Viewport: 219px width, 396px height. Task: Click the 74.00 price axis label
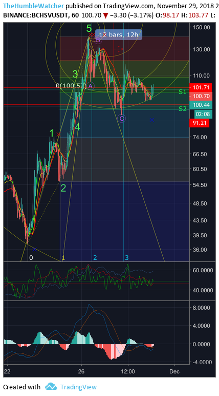200,137
